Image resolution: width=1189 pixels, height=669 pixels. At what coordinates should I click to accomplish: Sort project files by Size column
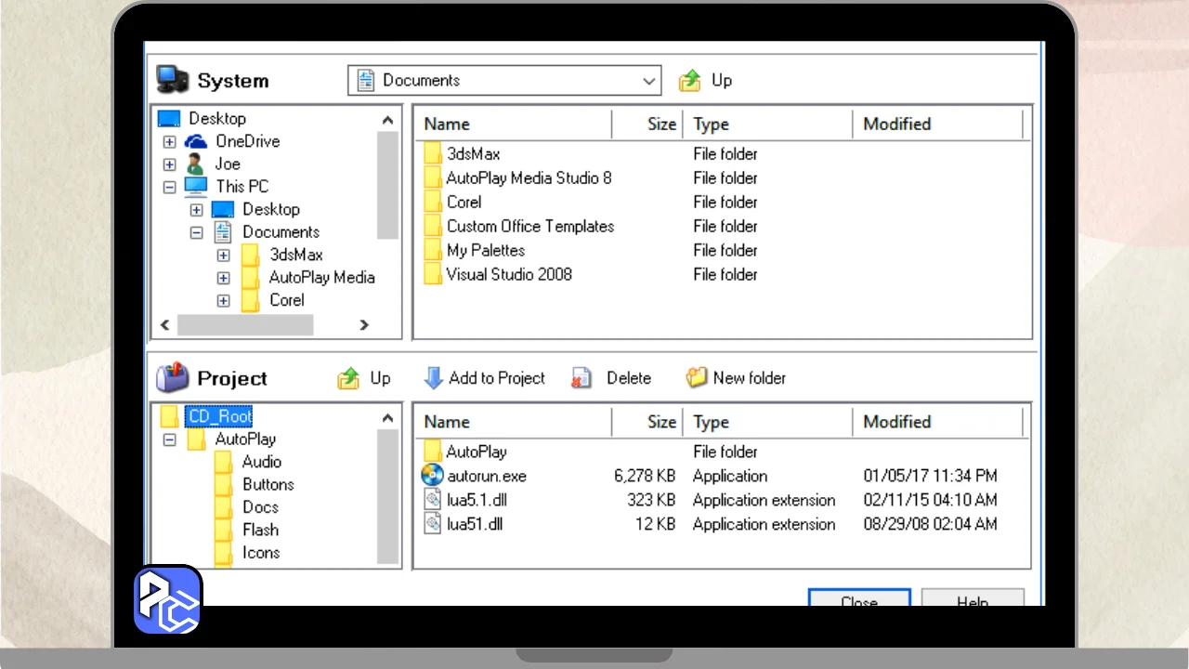coord(647,422)
